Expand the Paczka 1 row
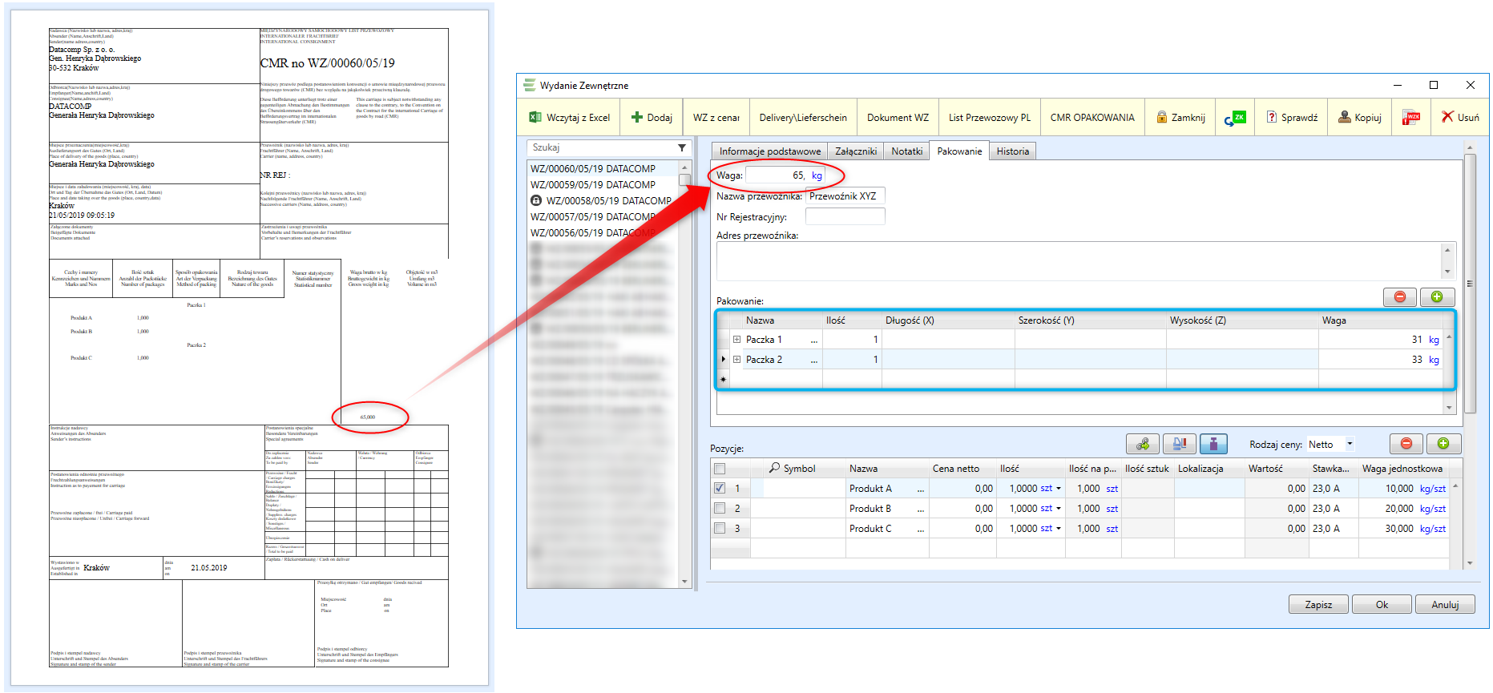The height and width of the screenshot is (693, 1493). (x=736, y=340)
